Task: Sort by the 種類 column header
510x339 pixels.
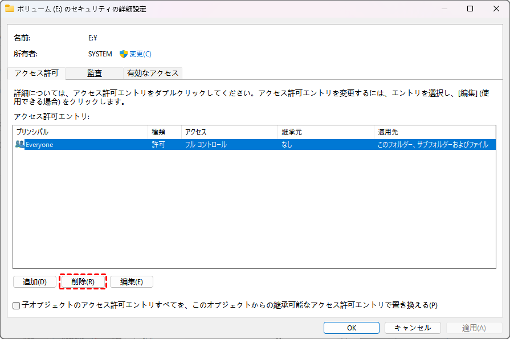Action: [x=164, y=132]
